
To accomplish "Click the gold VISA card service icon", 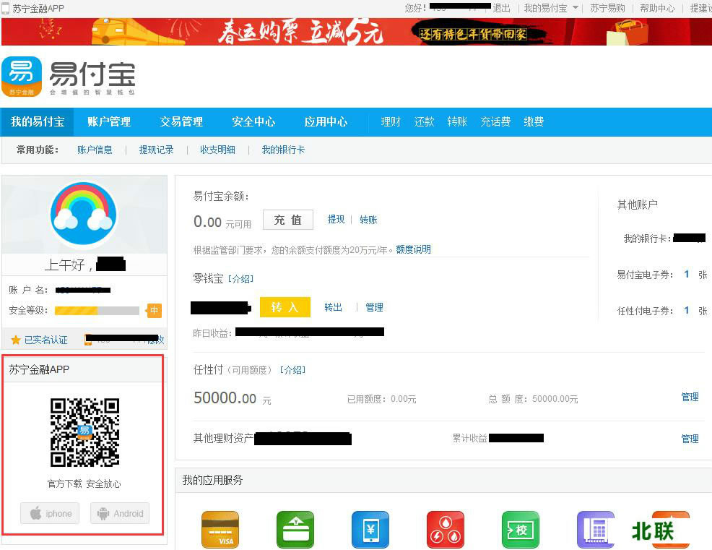I will pos(220,530).
